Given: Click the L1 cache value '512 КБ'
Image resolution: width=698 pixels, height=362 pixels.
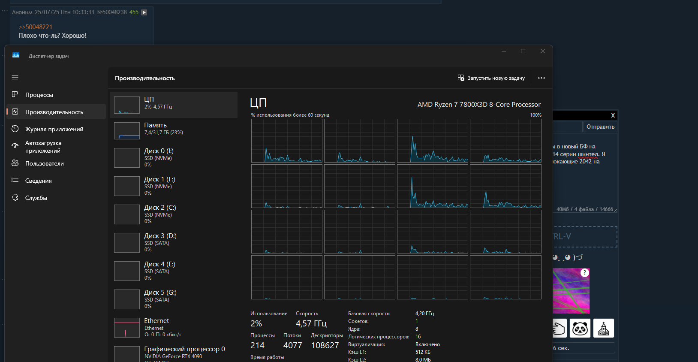Looking at the screenshot, I should (423, 352).
